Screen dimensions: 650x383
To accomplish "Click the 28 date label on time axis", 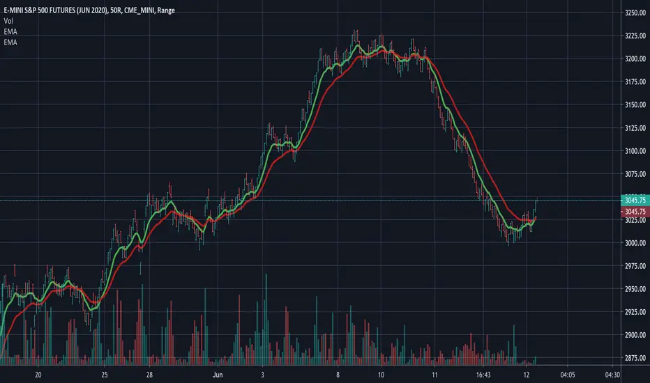I will click(149, 375).
